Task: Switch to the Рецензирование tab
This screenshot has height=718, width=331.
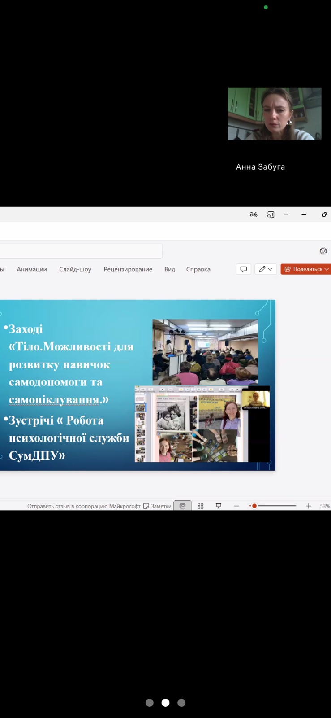Action: (128, 269)
